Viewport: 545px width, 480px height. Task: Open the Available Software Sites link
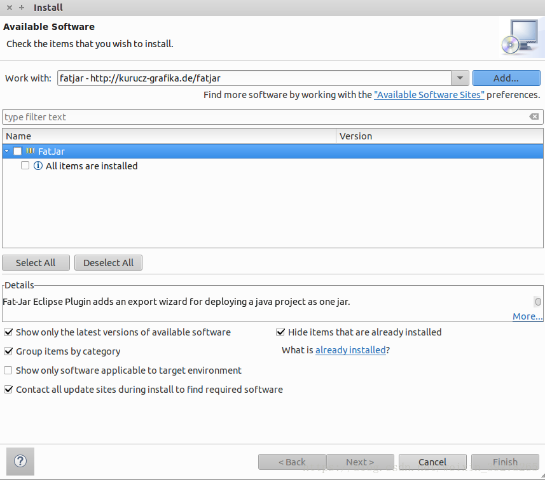429,95
